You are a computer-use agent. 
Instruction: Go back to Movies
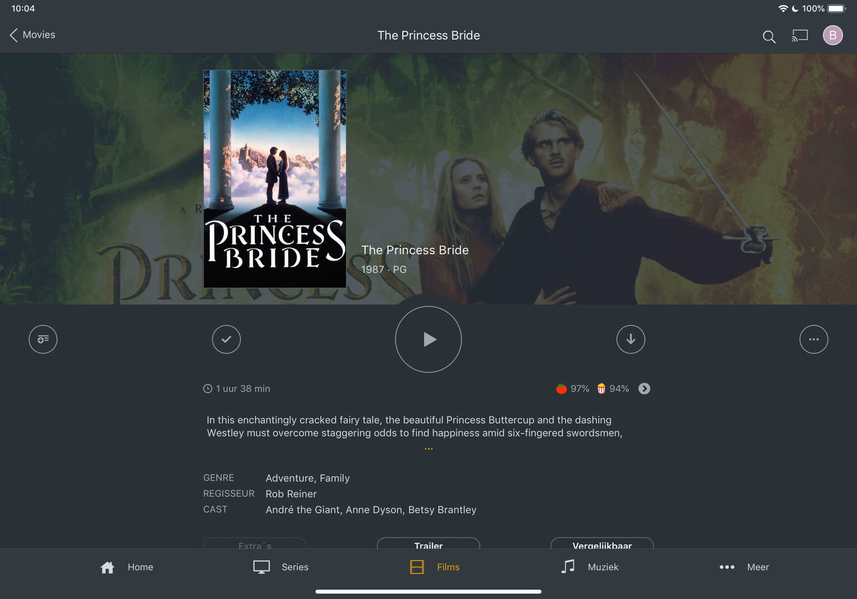(32, 35)
